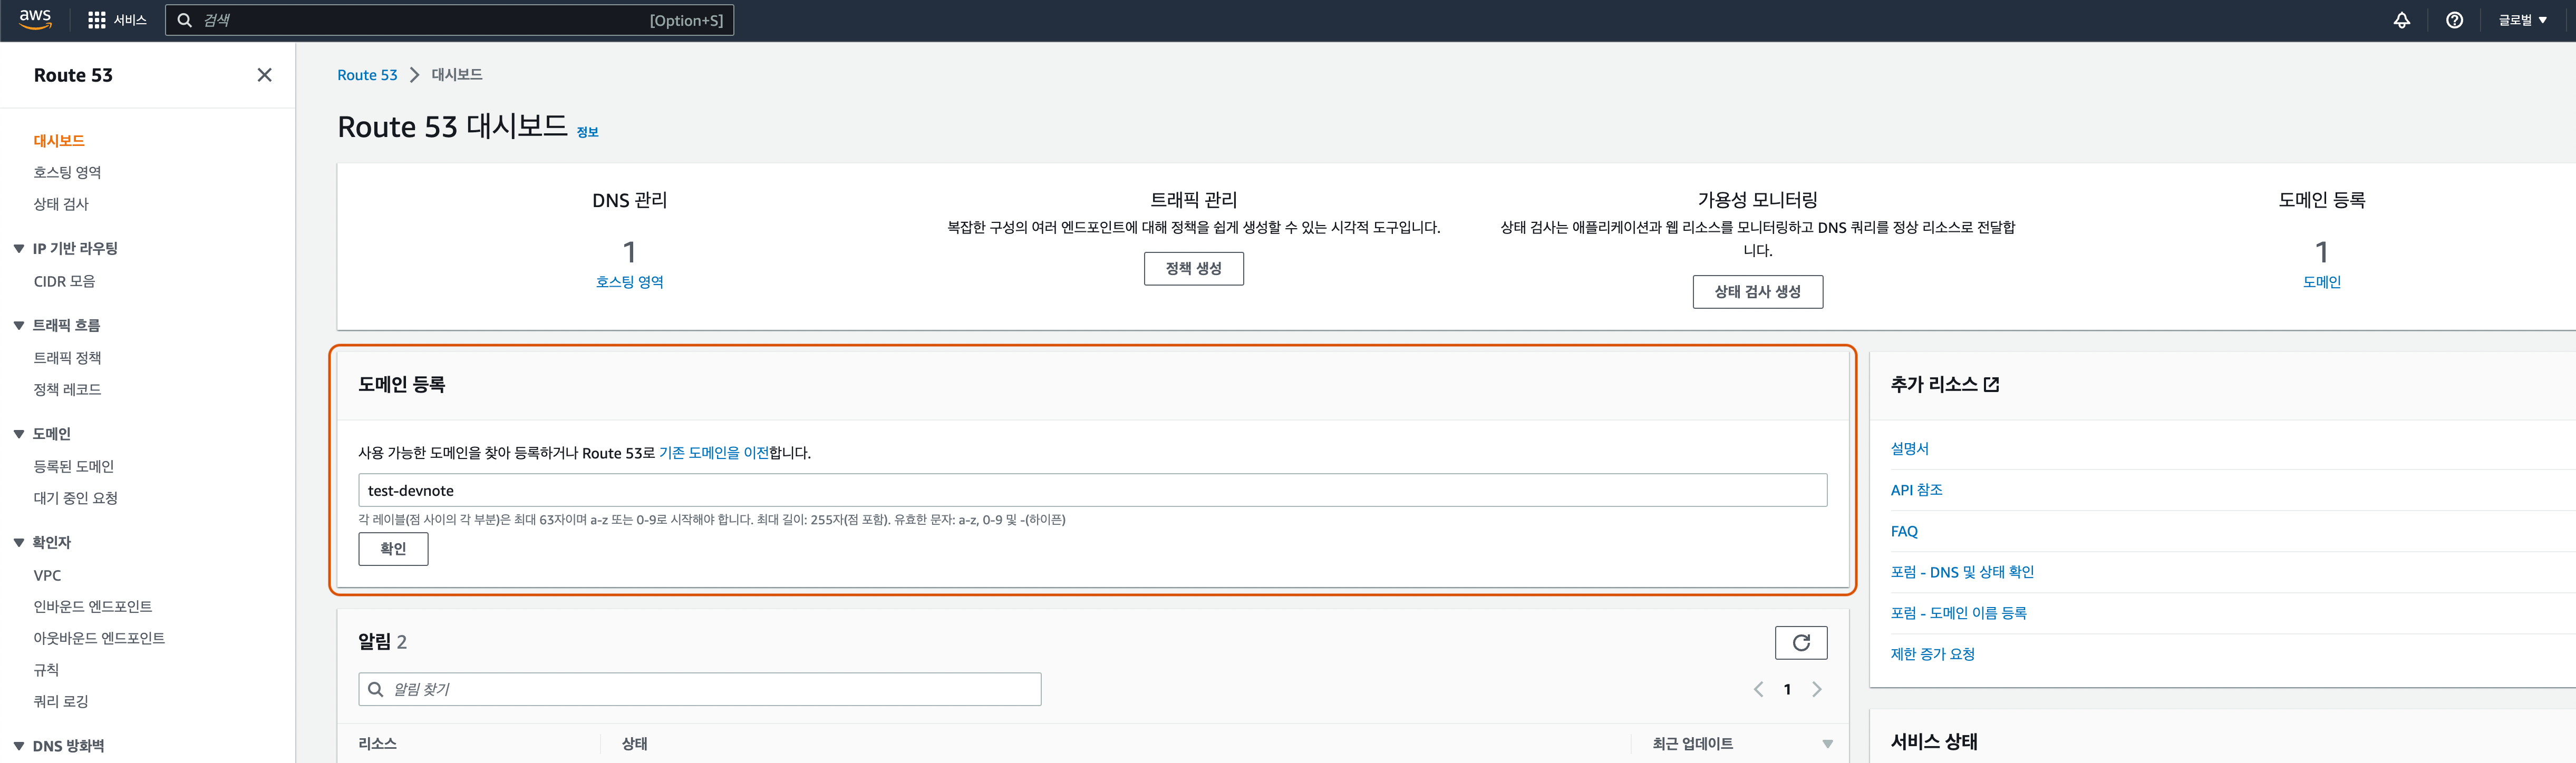2576x763 pixels.
Task: Open the FAQ resource link
Action: tap(1904, 531)
